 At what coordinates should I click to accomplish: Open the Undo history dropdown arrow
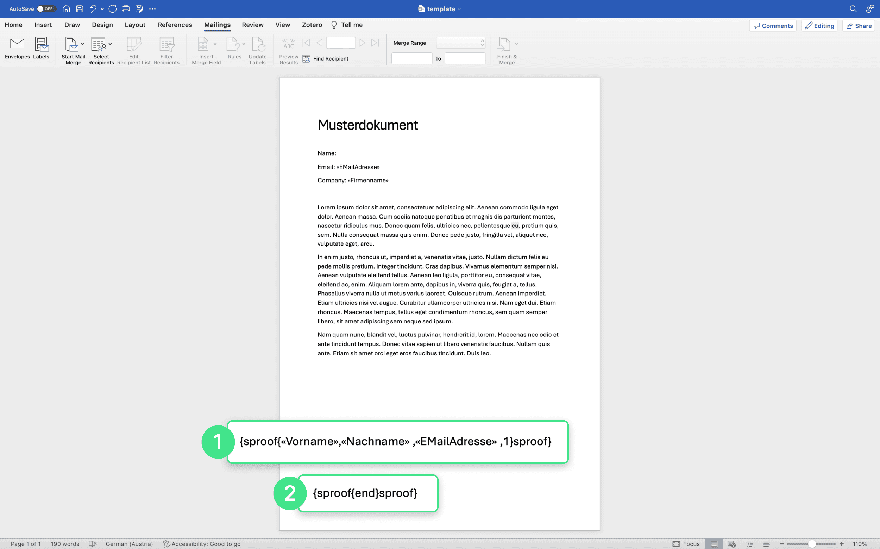point(102,9)
